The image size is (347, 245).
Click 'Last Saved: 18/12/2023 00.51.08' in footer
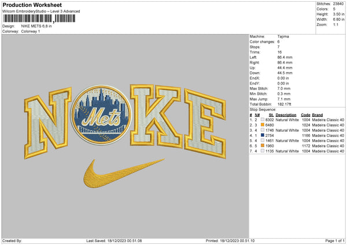tap(114, 240)
